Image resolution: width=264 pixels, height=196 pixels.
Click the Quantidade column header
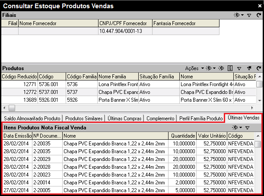pos(182,136)
